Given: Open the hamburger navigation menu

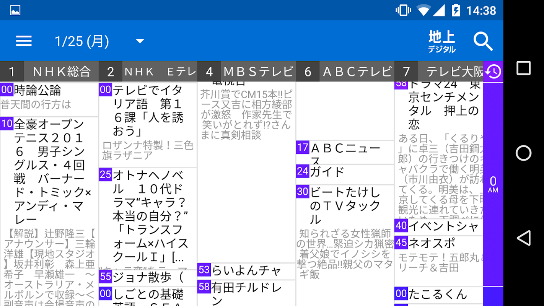Looking at the screenshot, I should pos(24,41).
